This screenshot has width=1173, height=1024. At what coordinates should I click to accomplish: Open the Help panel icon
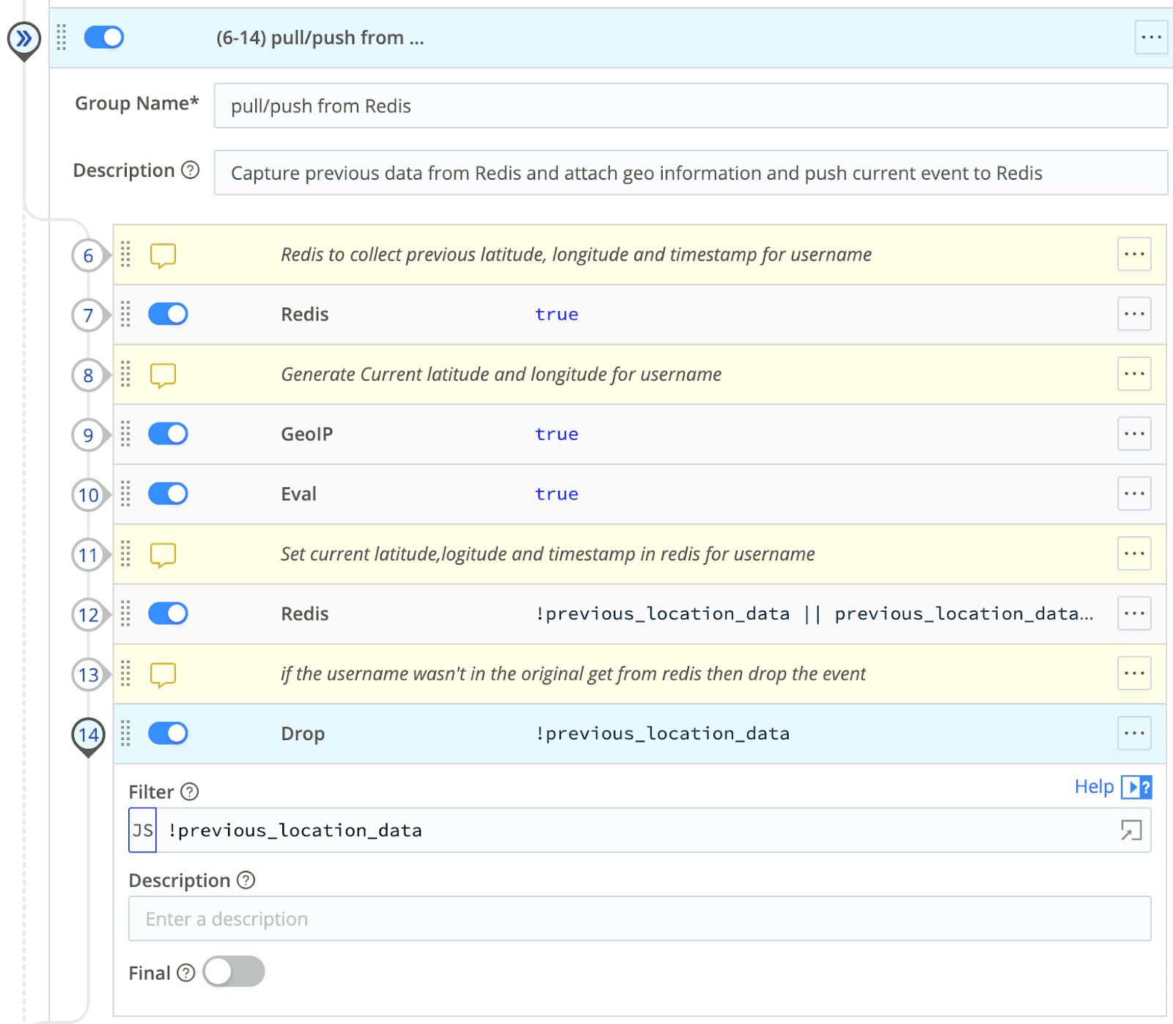(x=1136, y=787)
